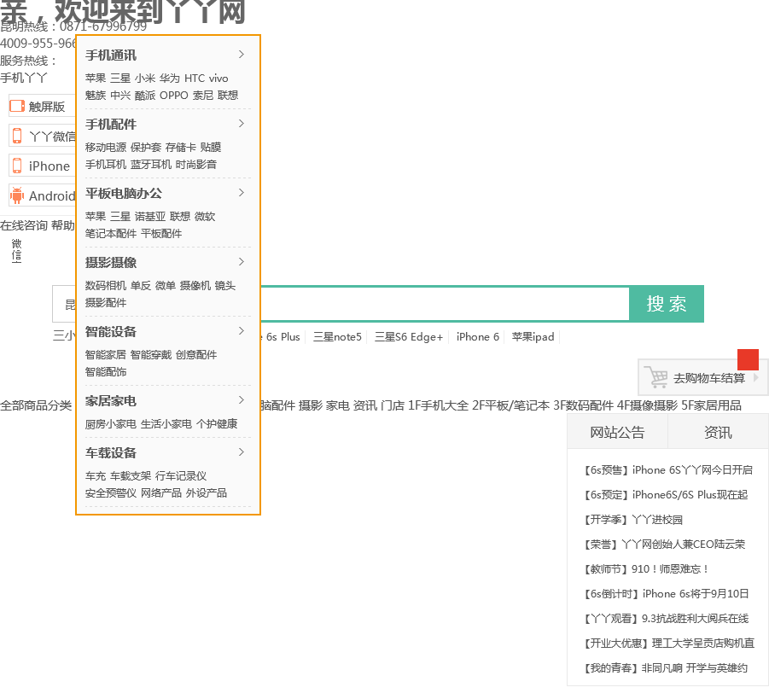
Task: Click the 华为 brand link
Action: 170,78
